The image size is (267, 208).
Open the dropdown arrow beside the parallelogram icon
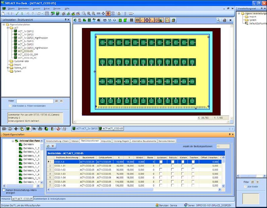click(x=42, y=14)
